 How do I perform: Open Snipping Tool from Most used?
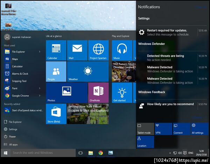19,81
